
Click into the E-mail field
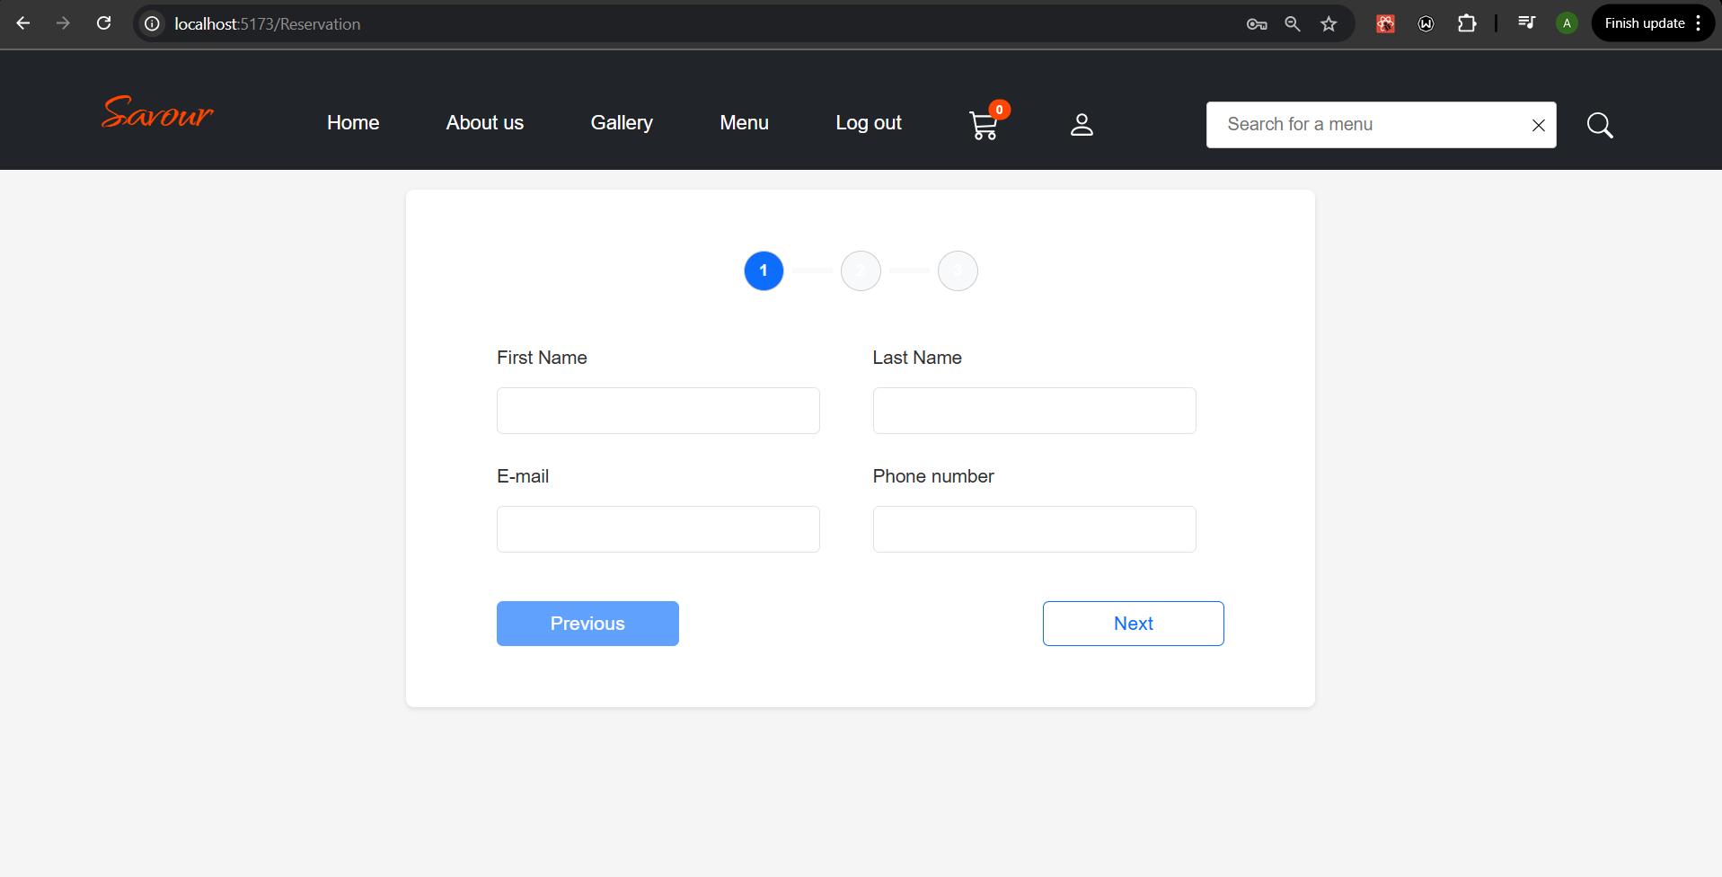658,529
